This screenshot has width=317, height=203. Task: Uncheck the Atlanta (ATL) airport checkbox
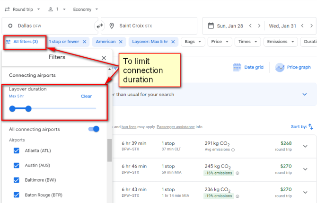[17, 150]
